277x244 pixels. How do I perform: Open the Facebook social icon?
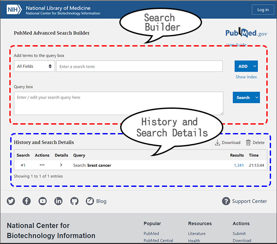(x=26, y=201)
